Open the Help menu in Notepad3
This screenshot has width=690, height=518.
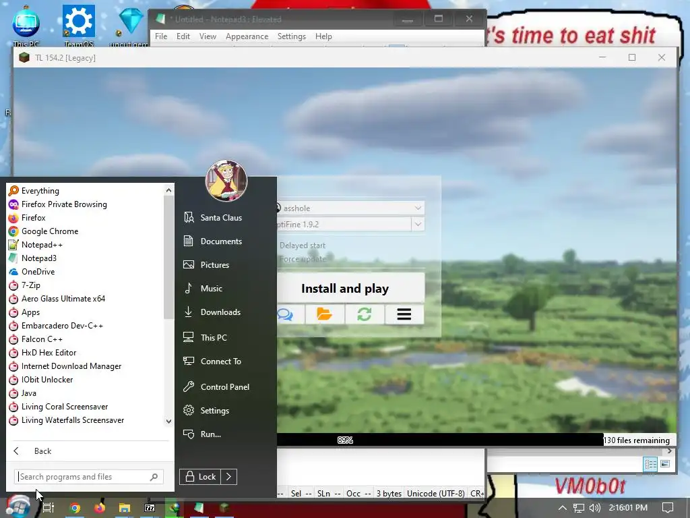click(x=323, y=36)
